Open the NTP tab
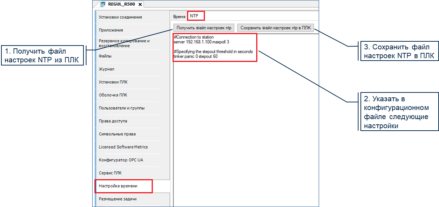This screenshot has height=207, width=439. point(194,16)
